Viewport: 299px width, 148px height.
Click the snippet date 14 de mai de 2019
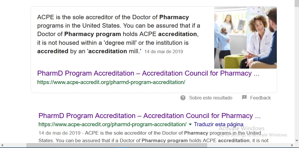[163, 52]
